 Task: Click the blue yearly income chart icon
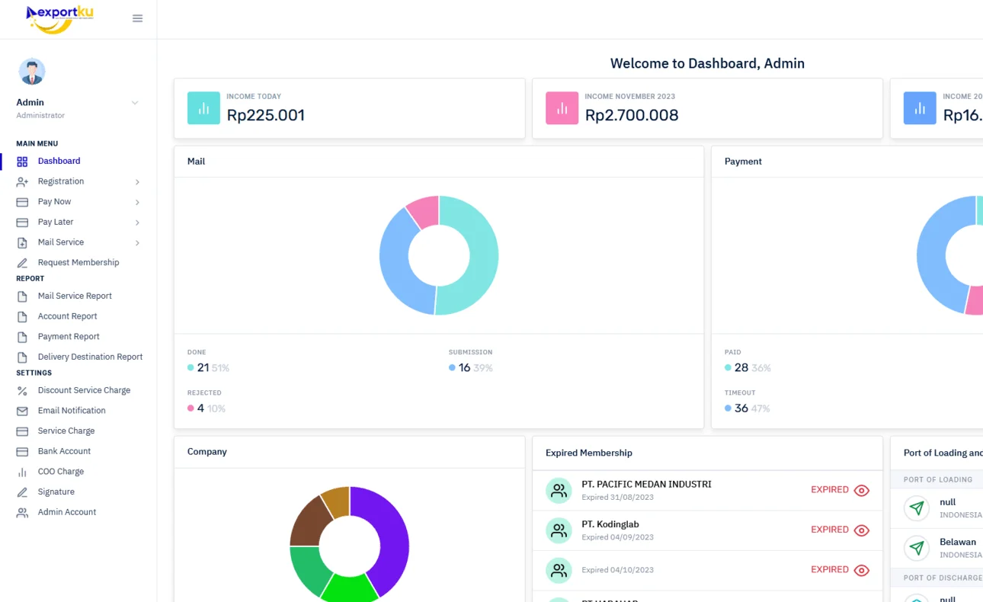(x=920, y=108)
